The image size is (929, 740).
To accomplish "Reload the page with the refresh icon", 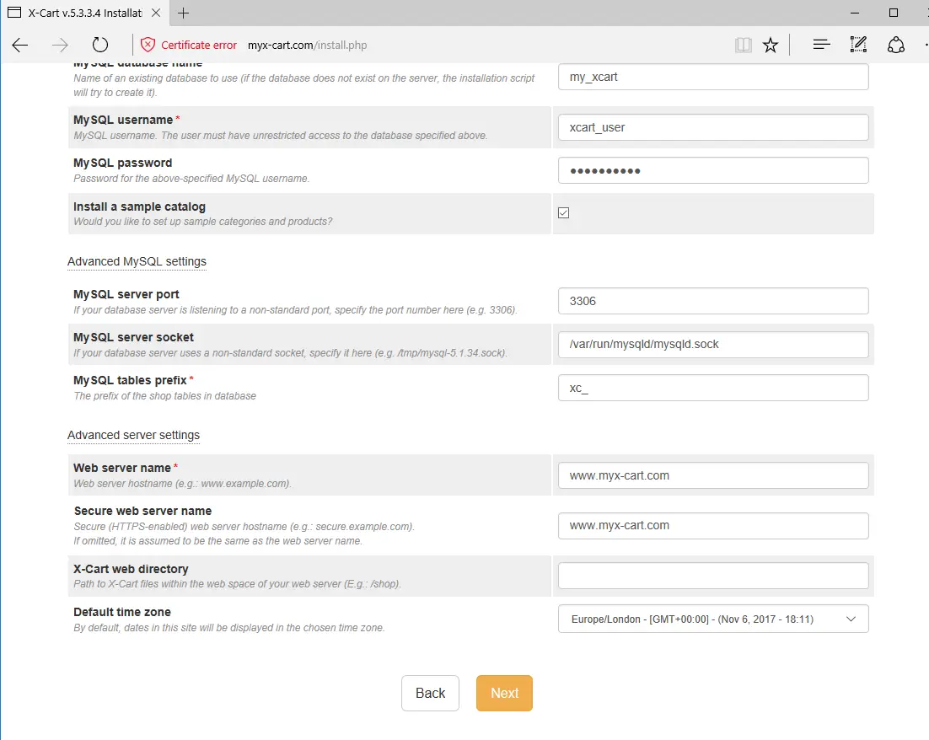I will tap(100, 45).
